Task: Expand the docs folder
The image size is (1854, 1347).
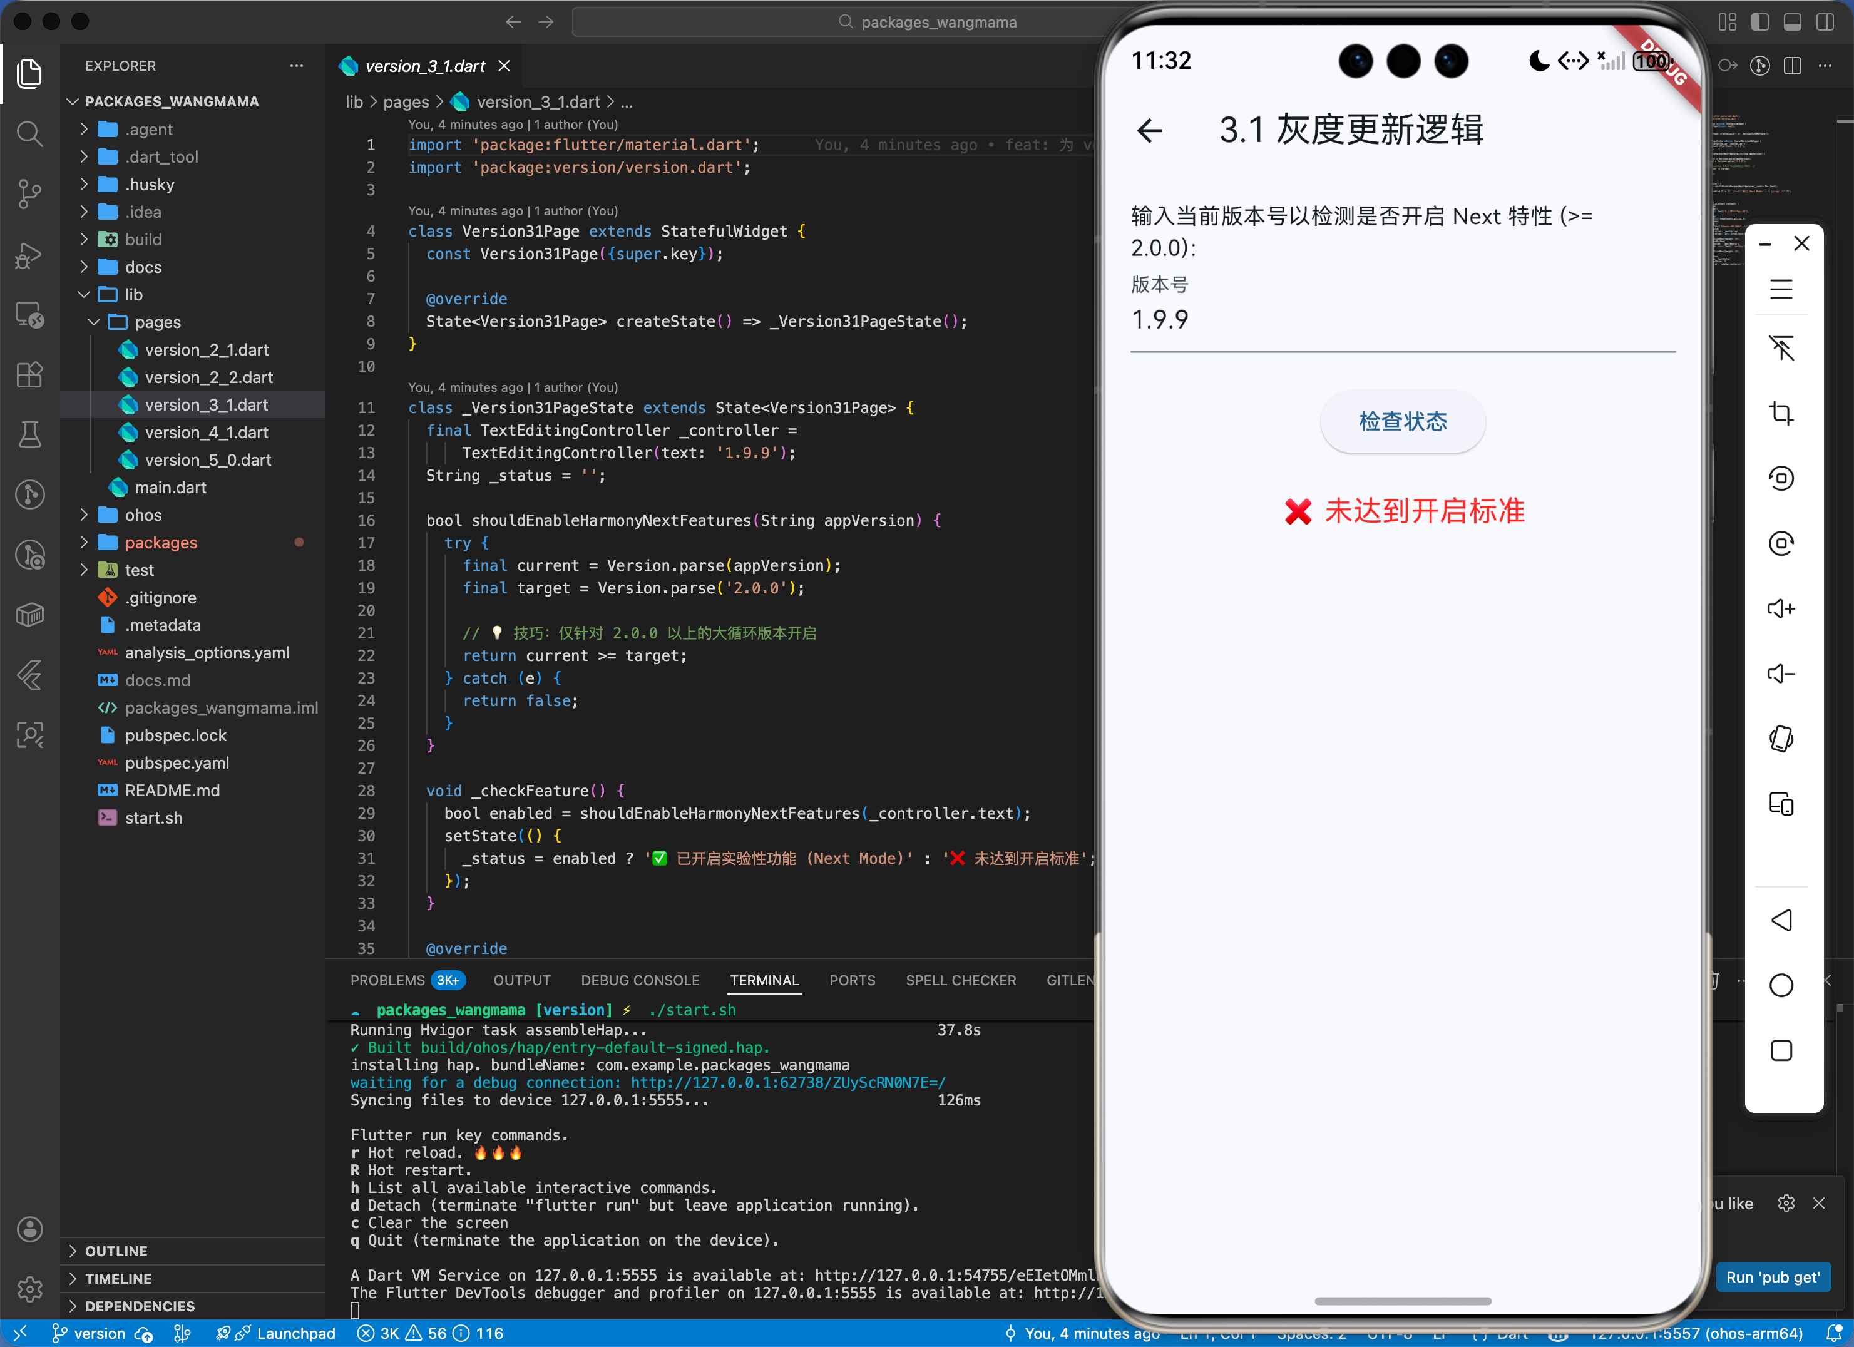Action: tap(143, 267)
